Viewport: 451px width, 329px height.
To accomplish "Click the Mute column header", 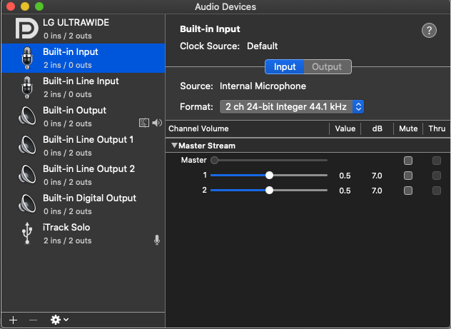I will pyautogui.click(x=408, y=128).
